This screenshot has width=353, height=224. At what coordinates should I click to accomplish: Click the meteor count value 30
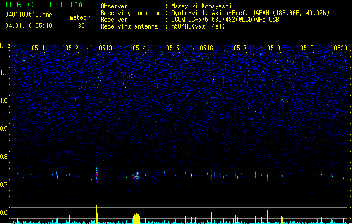(81, 26)
